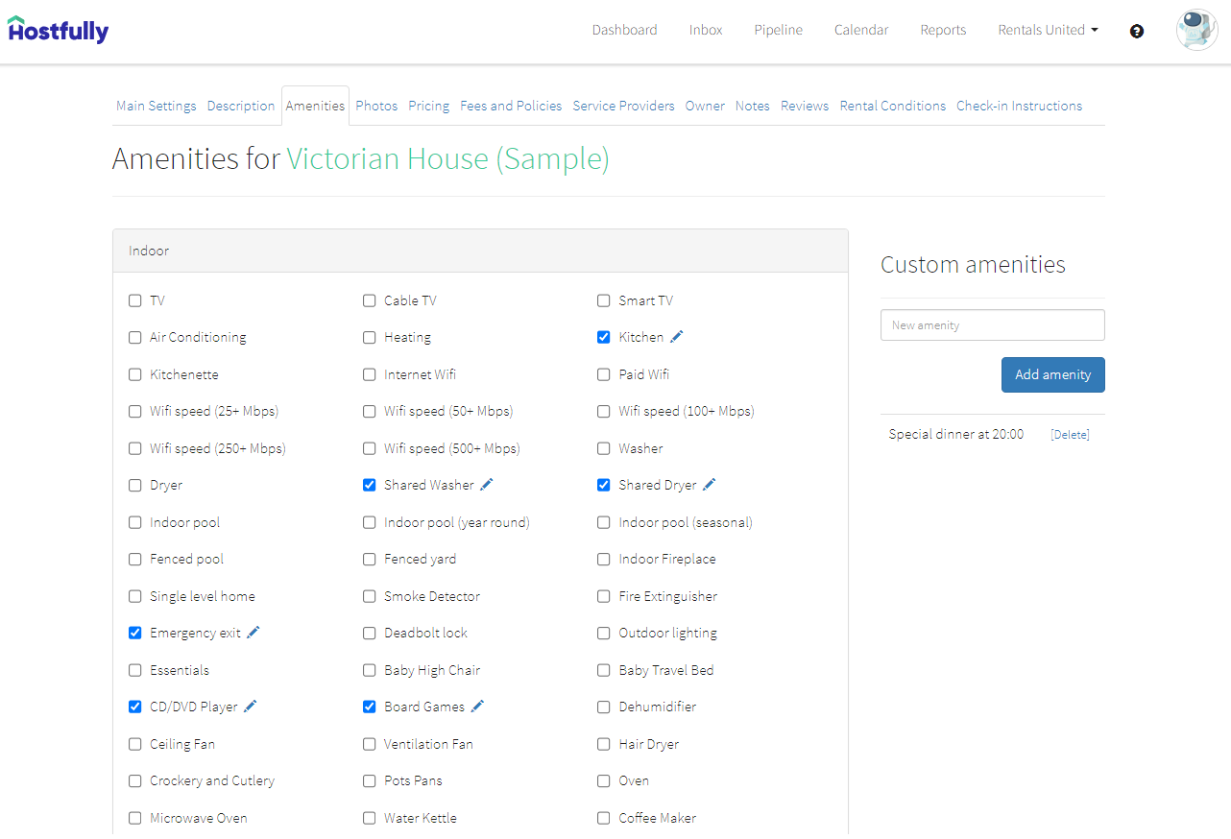Enable the Smoke Detector checkbox
The height and width of the screenshot is (839, 1231).
[370, 596]
